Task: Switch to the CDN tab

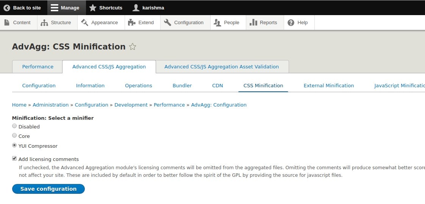Action: 217,86
